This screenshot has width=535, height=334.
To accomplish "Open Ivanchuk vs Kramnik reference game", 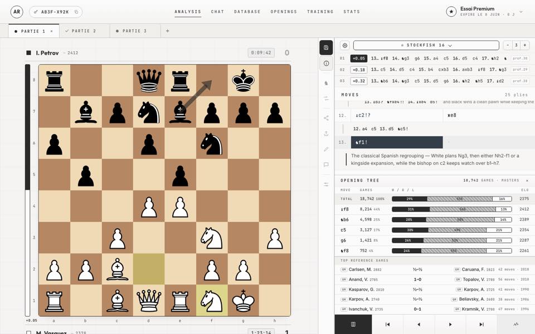I will [435, 309].
